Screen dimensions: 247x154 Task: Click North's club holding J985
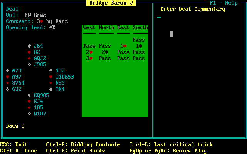pos(40,64)
